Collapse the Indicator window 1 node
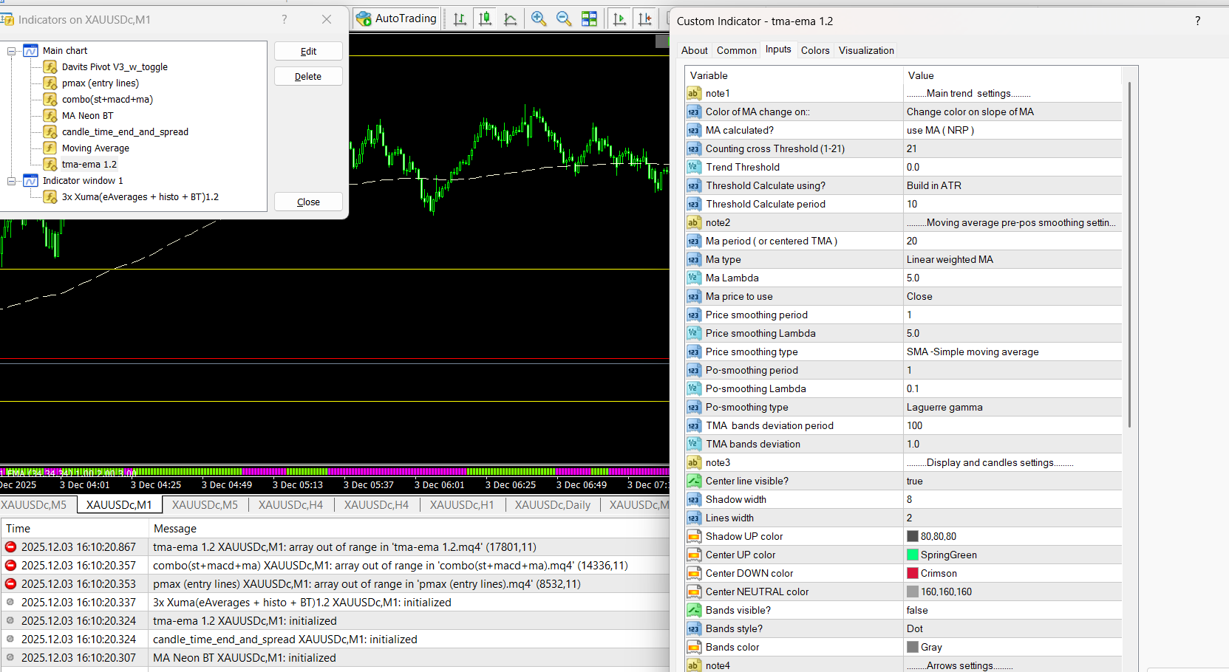Image resolution: width=1229 pixels, height=672 pixels. 12,181
